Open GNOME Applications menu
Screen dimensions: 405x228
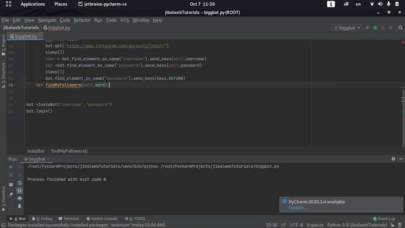pos(33,4)
